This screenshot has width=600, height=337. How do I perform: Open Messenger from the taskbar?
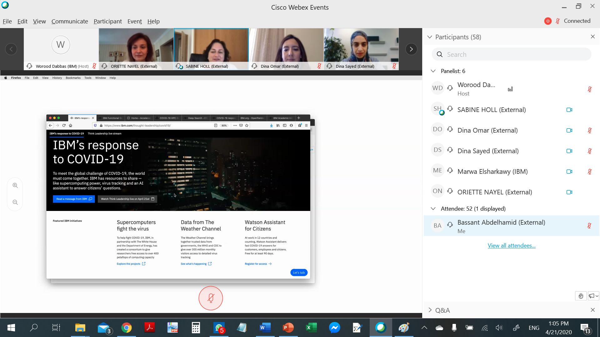[335, 328]
